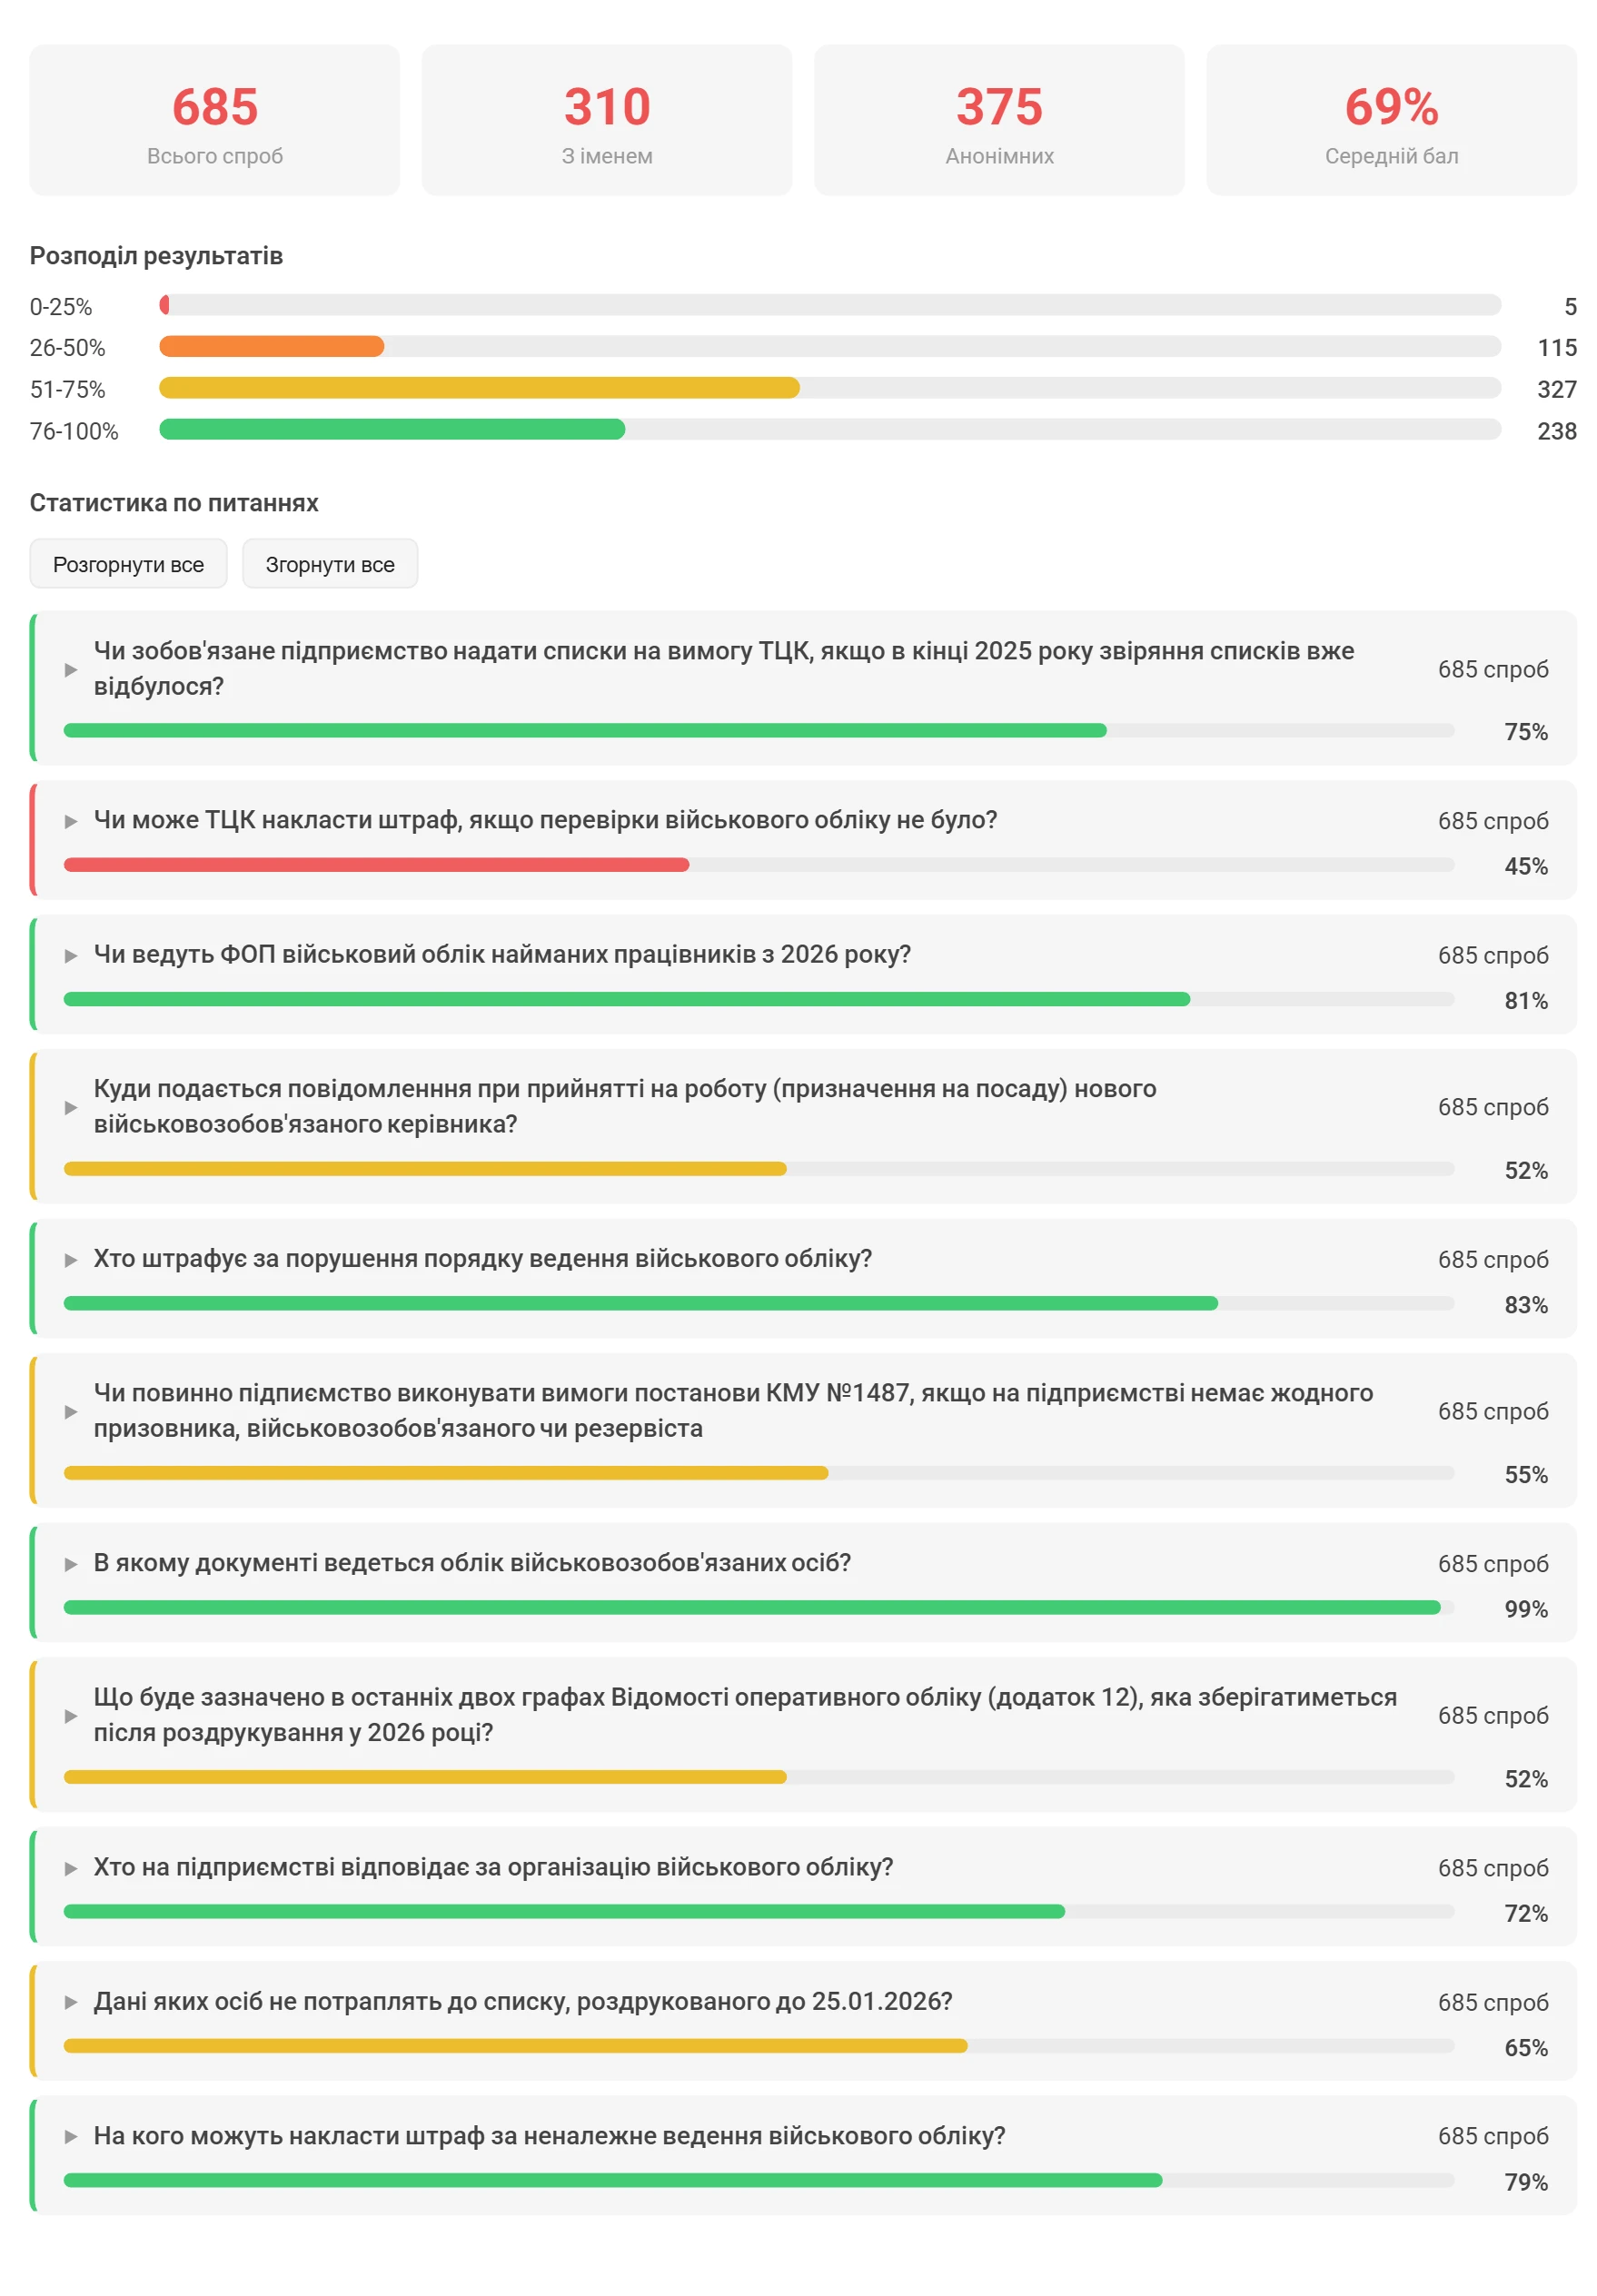Click the 'Всього спроб' 685 stat card
This screenshot has height=2296, width=1597.
point(214,120)
